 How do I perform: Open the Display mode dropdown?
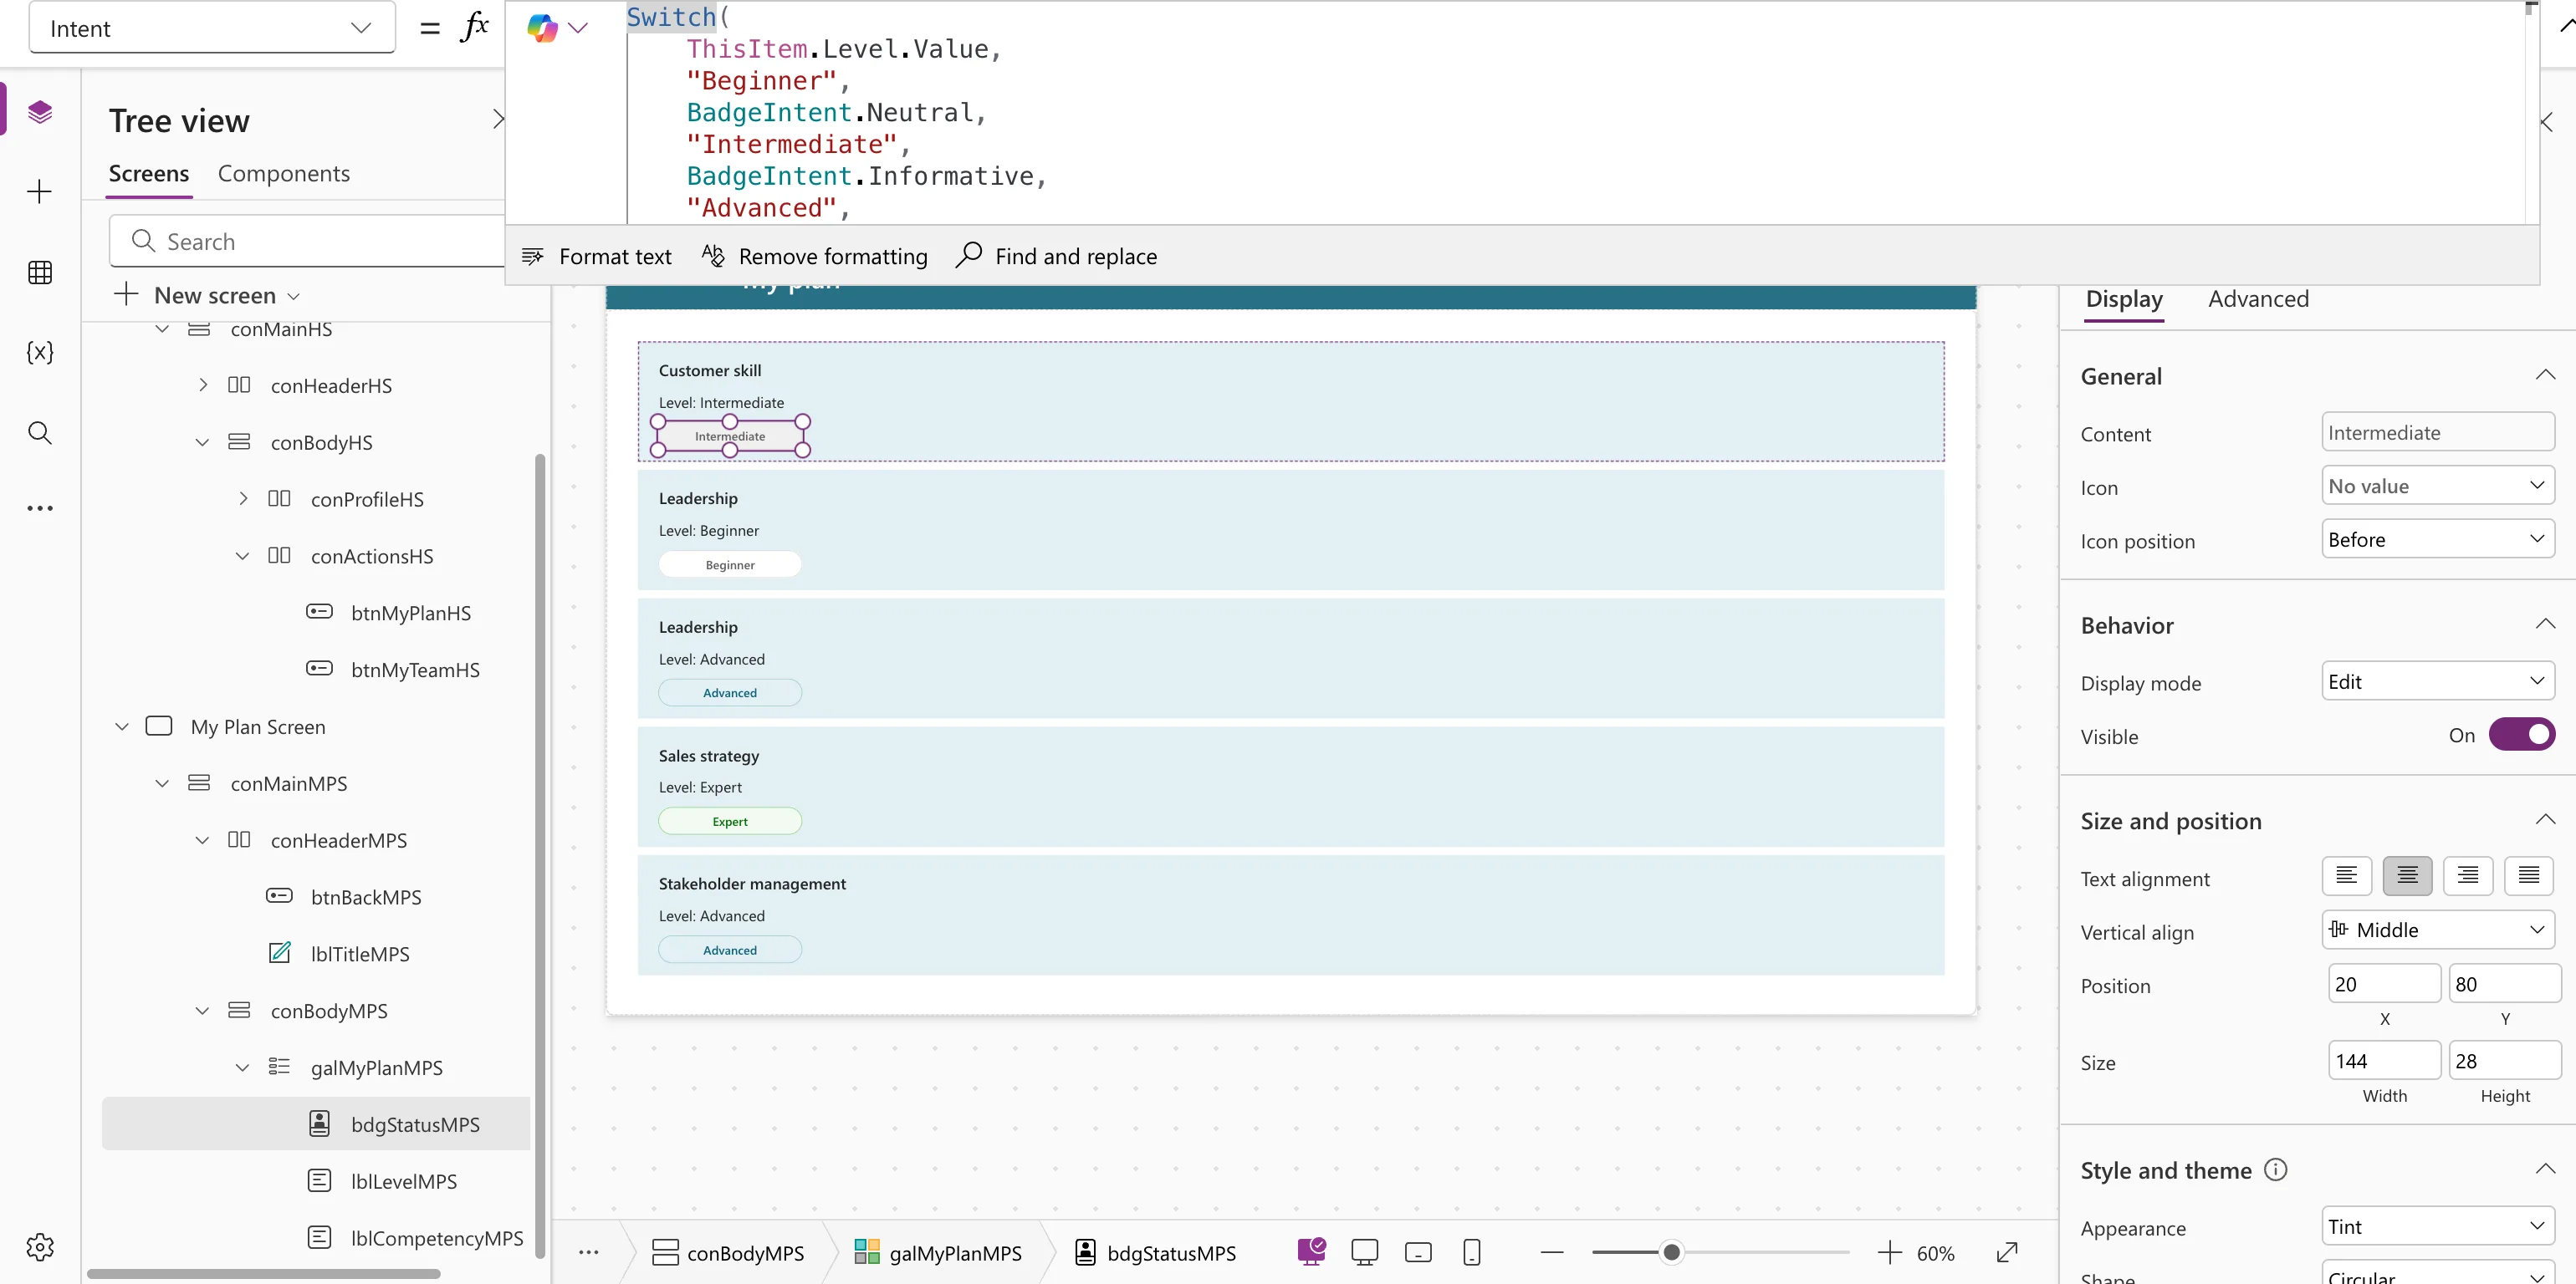(x=2437, y=681)
